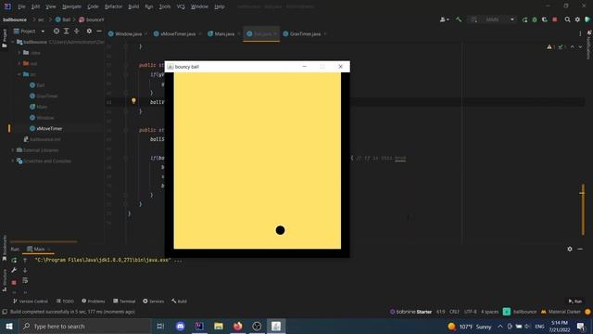Switch to GravTimer.java editor tab
Screen dimensions: 593x334
[x=304, y=33]
